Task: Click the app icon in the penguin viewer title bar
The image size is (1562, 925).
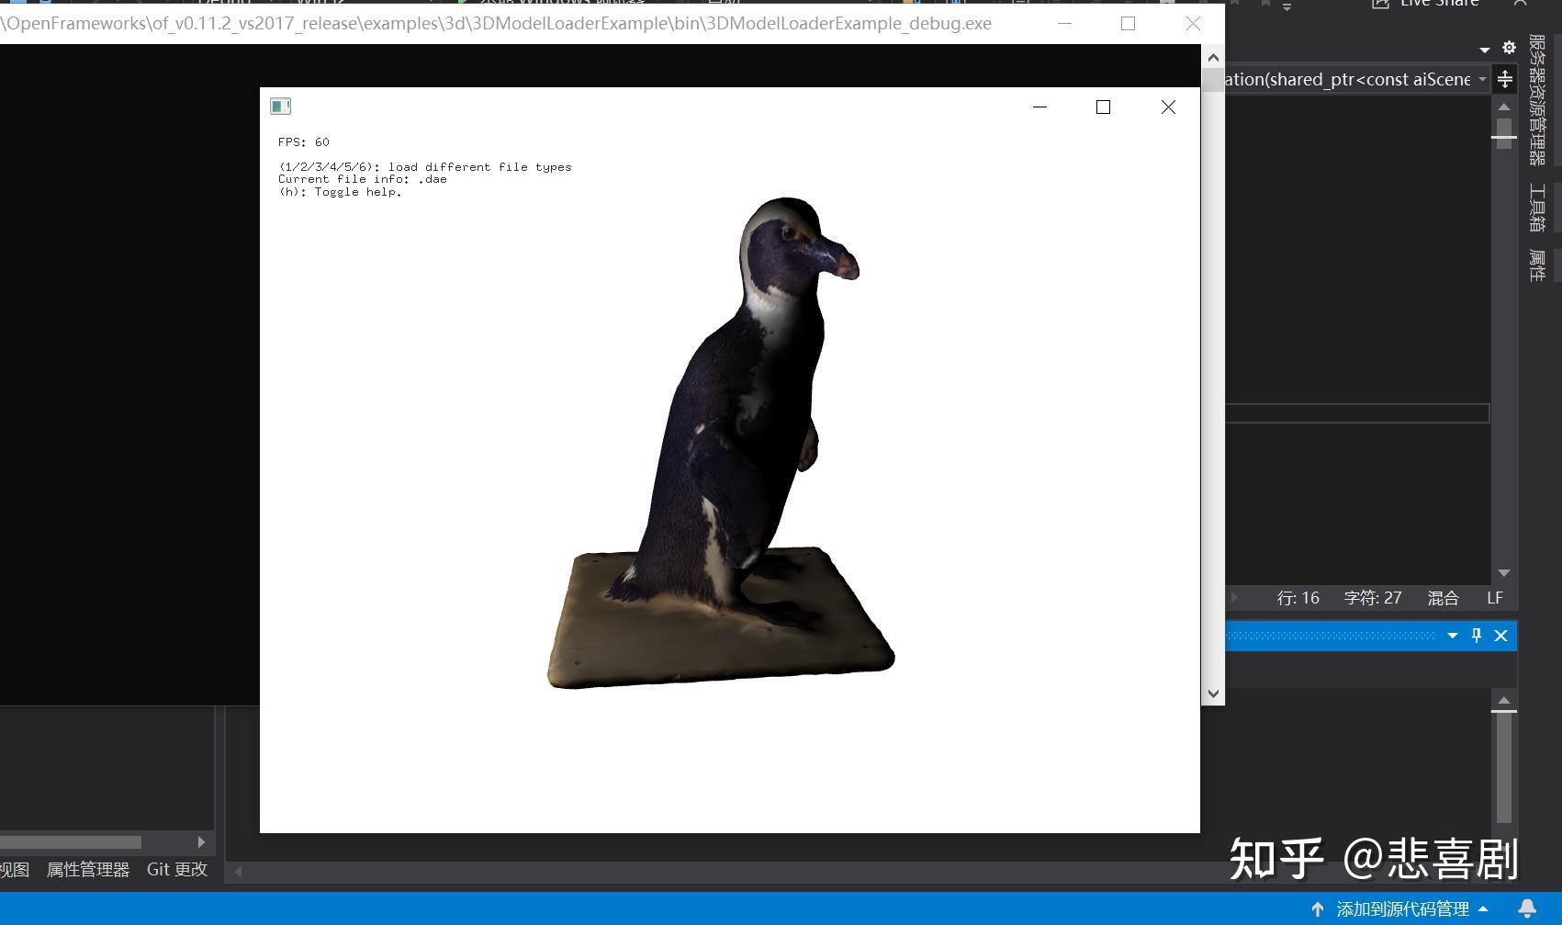Action: 281,106
